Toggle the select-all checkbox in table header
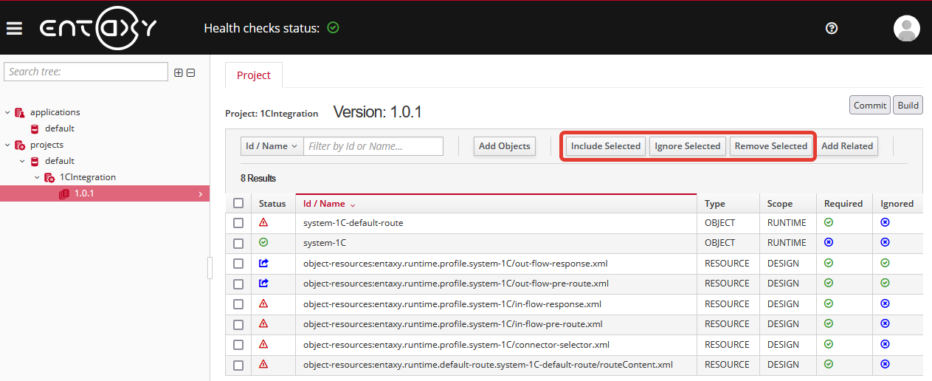The height and width of the screenshot is (381, 932). point(238,203)
